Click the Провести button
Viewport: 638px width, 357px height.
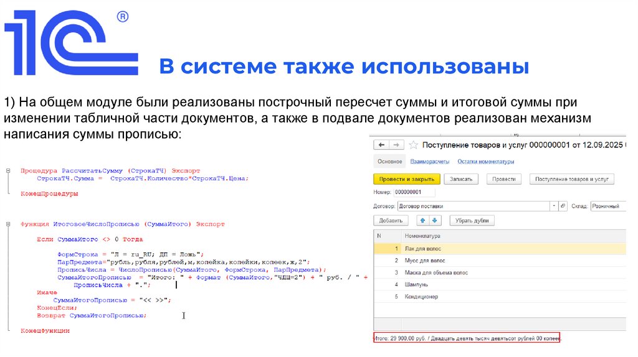[x=503, y=179]
